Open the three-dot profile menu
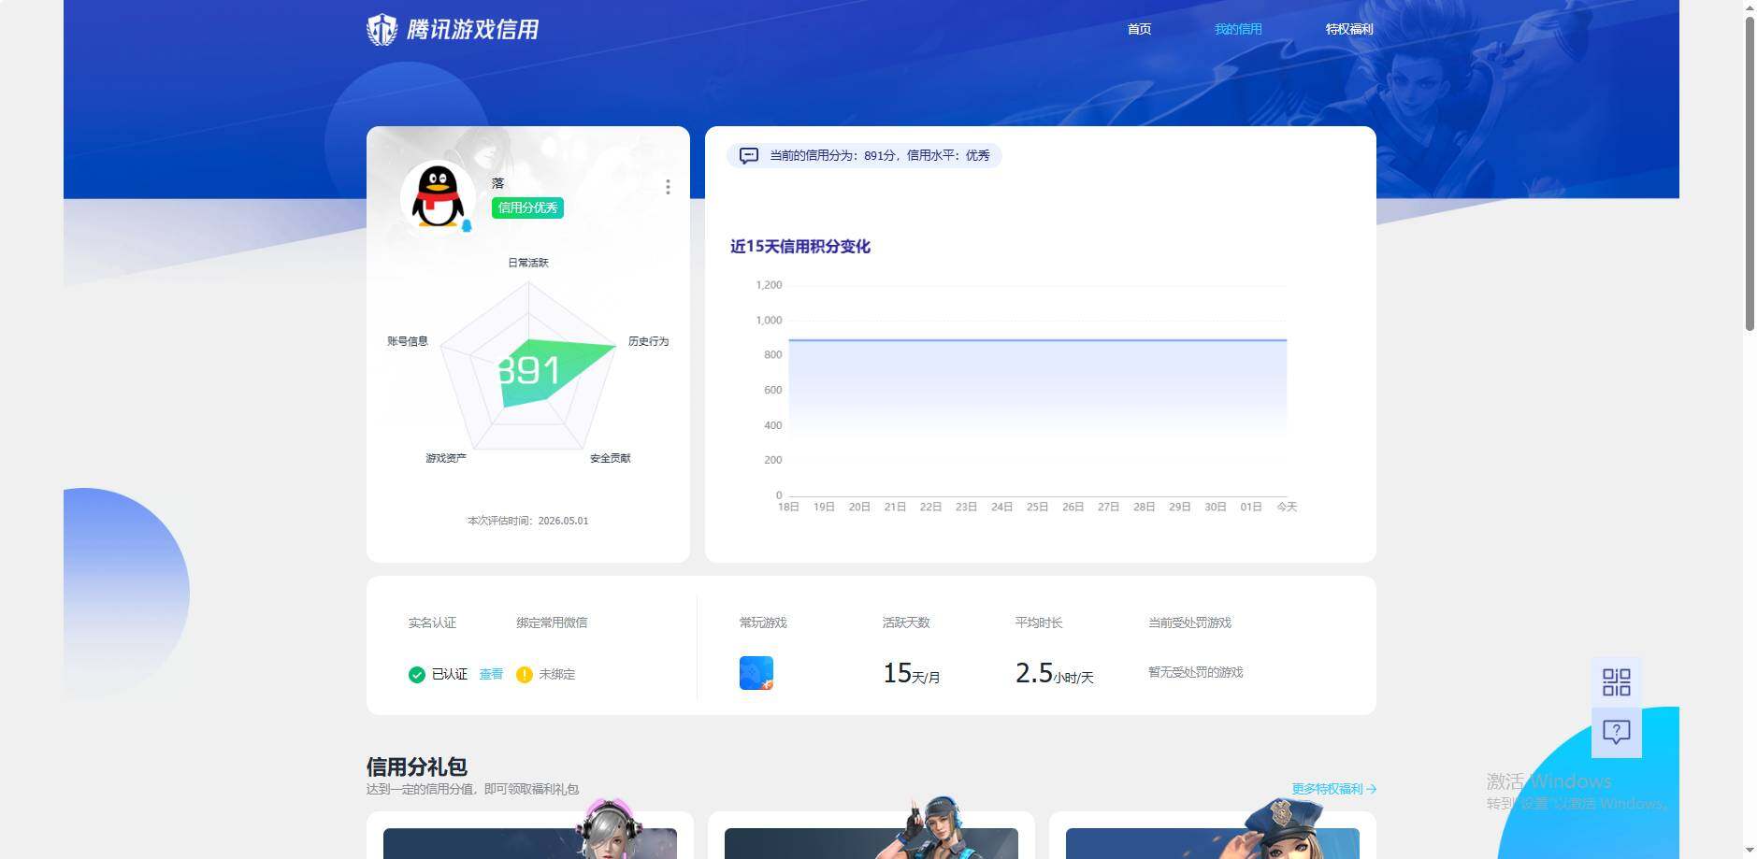 (x=668, y=187)
